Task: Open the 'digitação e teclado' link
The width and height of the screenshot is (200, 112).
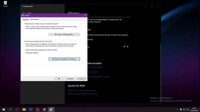Action: [98, 77]
